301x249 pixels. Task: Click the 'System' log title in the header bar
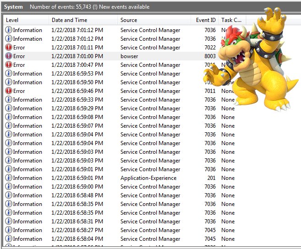coord(13,7)
